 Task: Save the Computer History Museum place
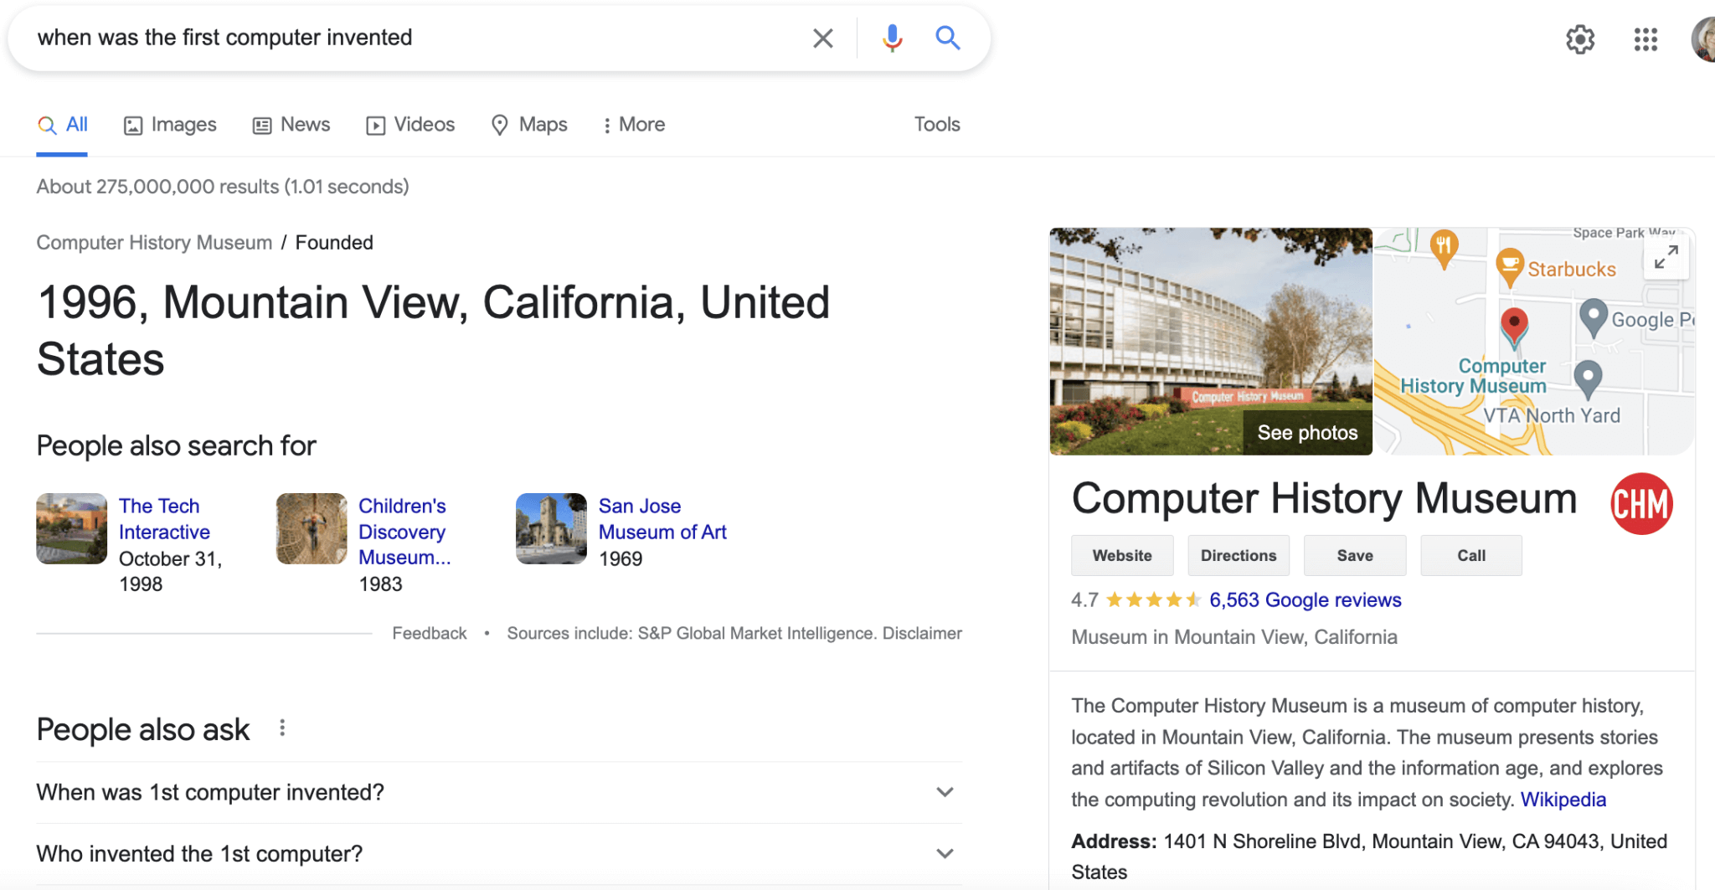click(x=1355, y=556)
